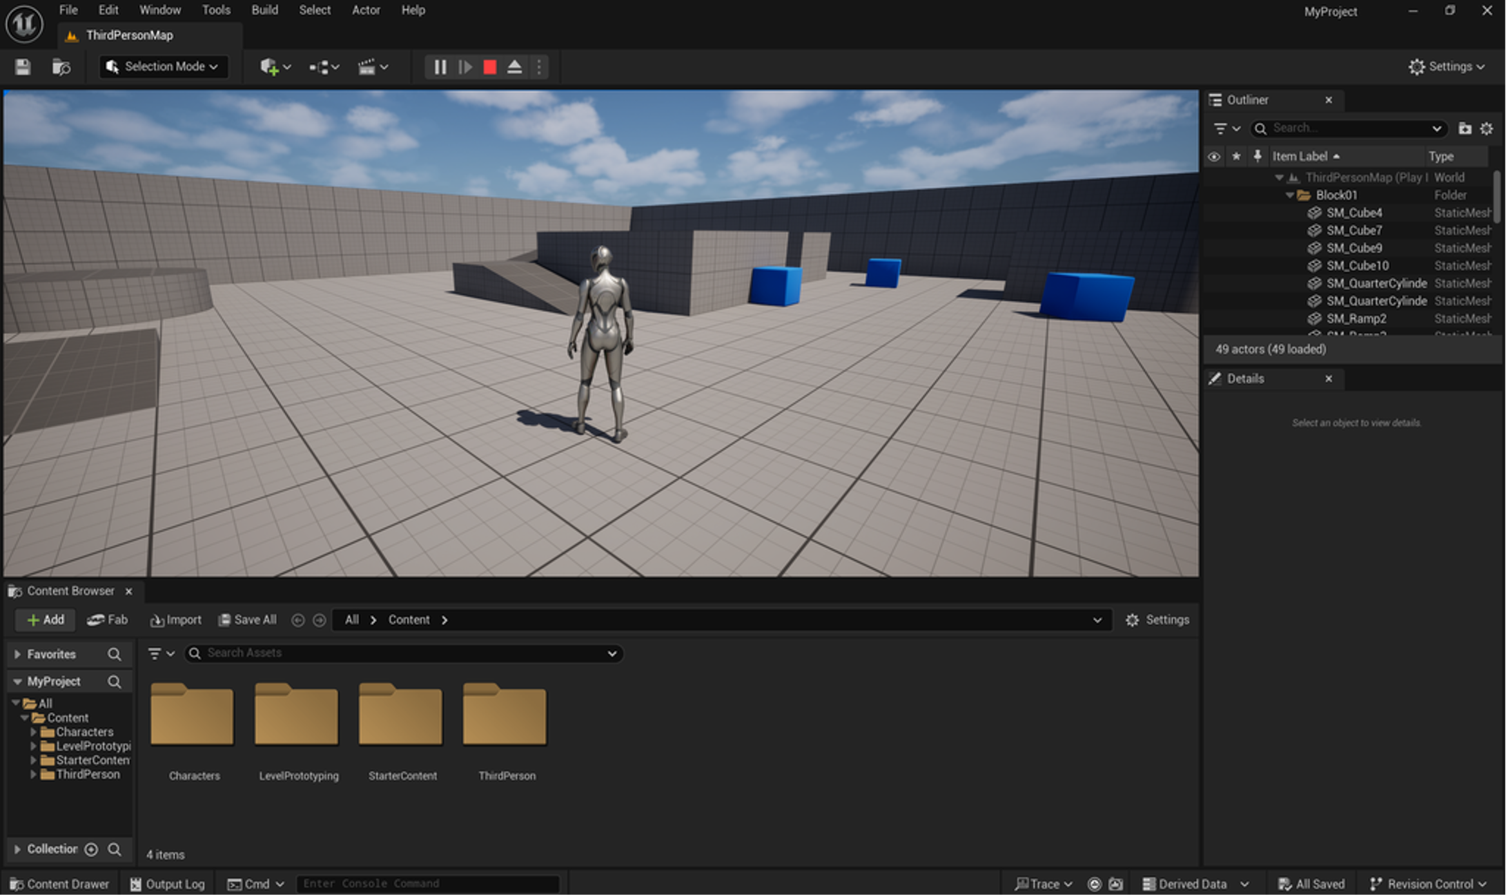1506x895 pixels.
Task: Click the Import button in Content Browser
Action: click(176, 620)
